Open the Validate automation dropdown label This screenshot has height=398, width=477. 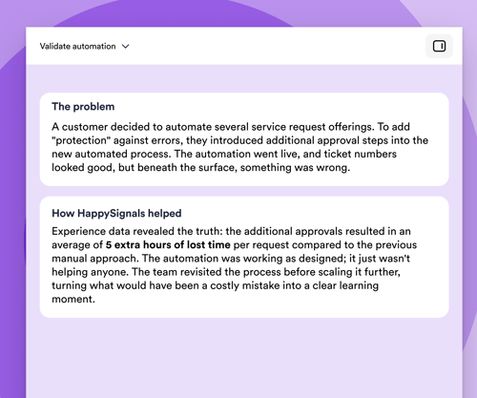pyautogui.click(x=77, y=47)
